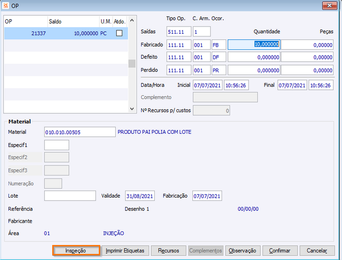342x260 pixels.
Task: Click the U.M. column header
Action: (x=106, y=21)
